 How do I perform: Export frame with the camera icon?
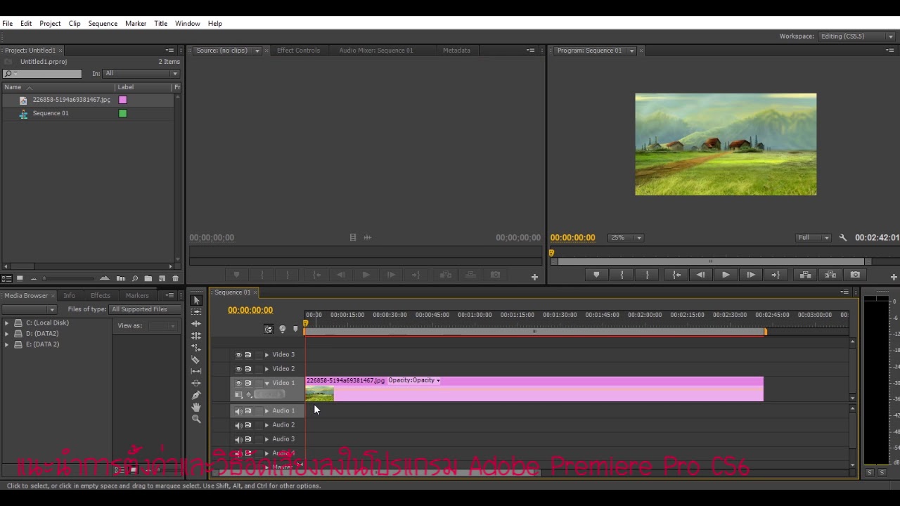[855, 275]
